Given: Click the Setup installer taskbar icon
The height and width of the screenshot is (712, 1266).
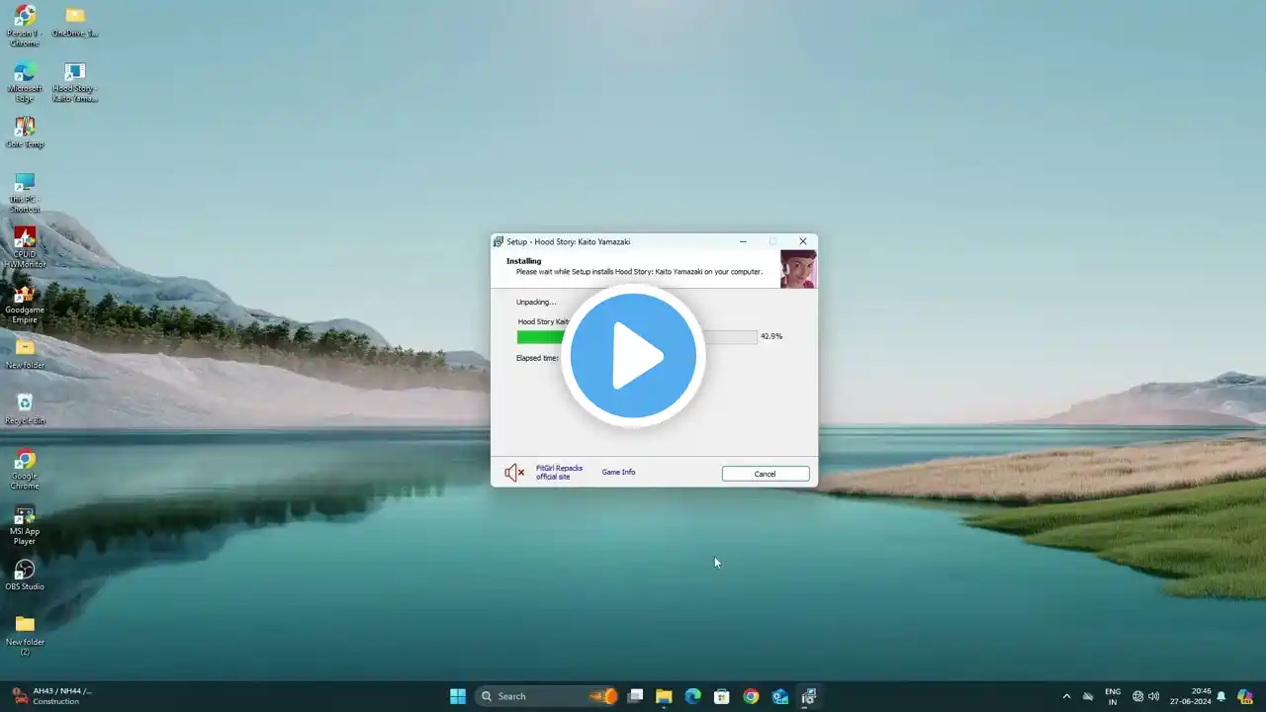Looking at the screenshot, I should tap(808, 696).
